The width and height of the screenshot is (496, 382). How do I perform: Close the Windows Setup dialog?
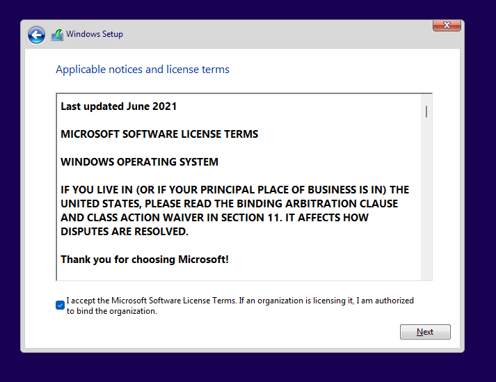click(x=447, y=25)
